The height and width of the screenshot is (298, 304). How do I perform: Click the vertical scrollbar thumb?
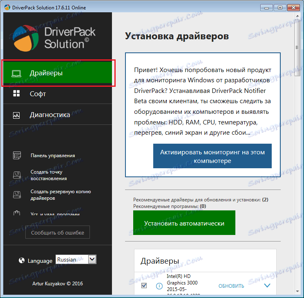[x=297, y=47]
